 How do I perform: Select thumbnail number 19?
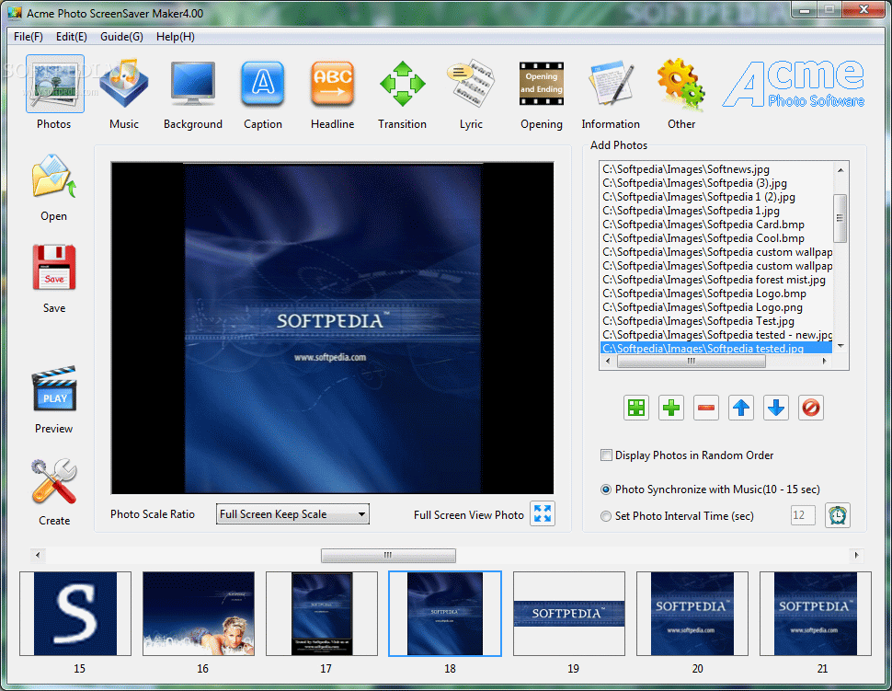[569, 614]
